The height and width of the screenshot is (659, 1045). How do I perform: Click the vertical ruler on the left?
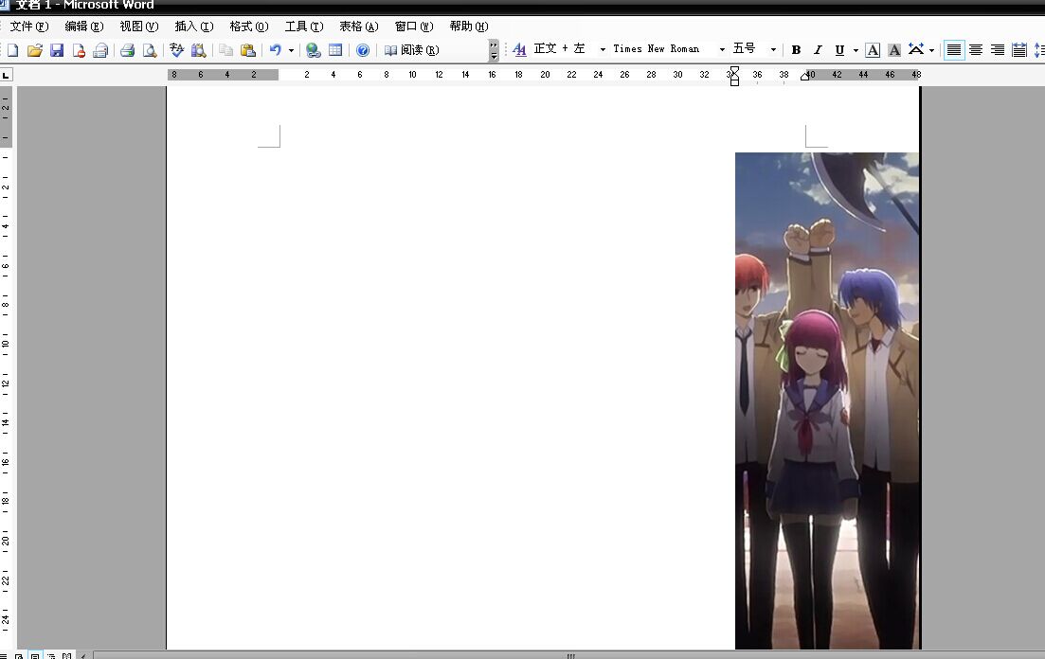click(6, 366)
